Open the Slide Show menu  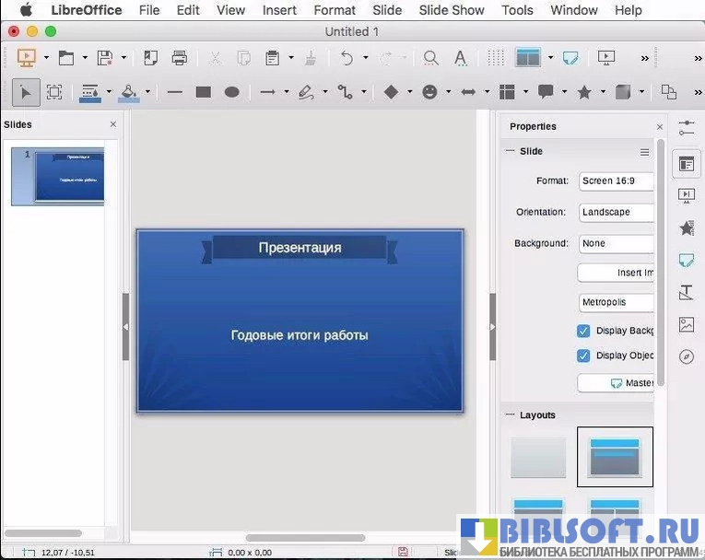coord(451,10)
